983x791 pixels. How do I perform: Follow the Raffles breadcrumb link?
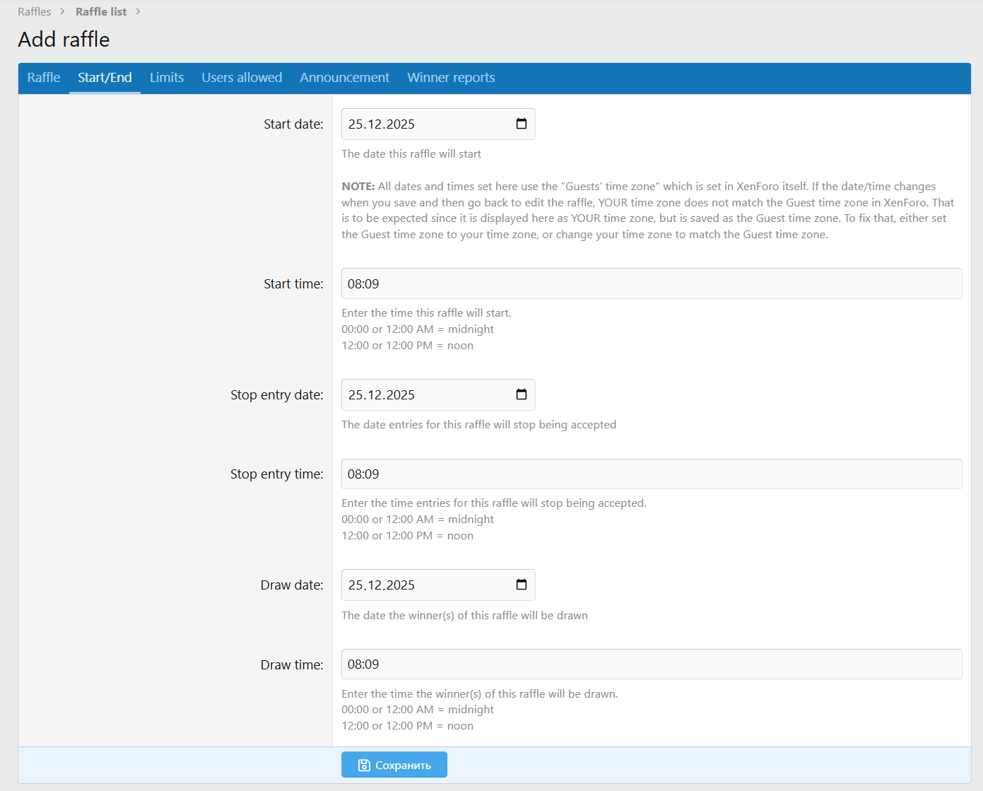(x=35, y=11)
